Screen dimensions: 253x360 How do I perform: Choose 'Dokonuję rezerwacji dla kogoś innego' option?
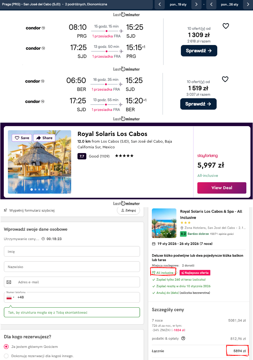click(x=6, y=356)
